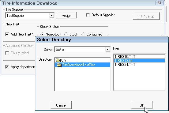Click the C:\ open folder icon
The image size is (169, 113).
(58, 60)
